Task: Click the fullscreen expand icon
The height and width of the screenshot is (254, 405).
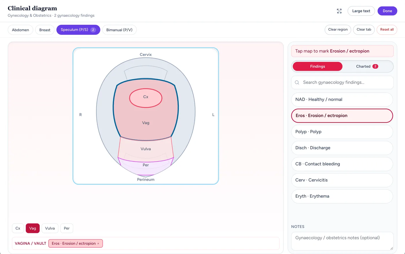Action: click(339, 11)
